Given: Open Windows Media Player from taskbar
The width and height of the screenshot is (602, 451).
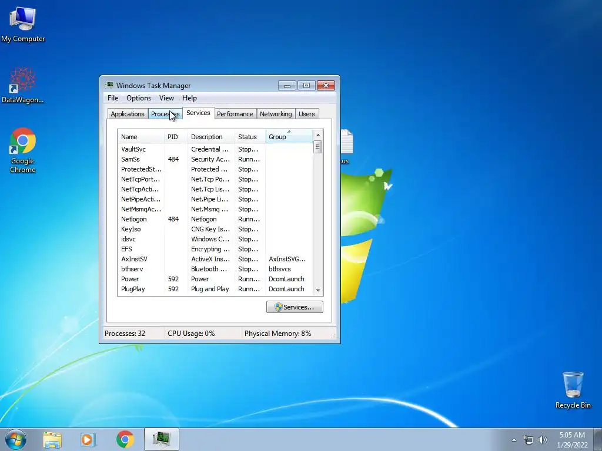Looking at the screenshot, I should (88, 439).
